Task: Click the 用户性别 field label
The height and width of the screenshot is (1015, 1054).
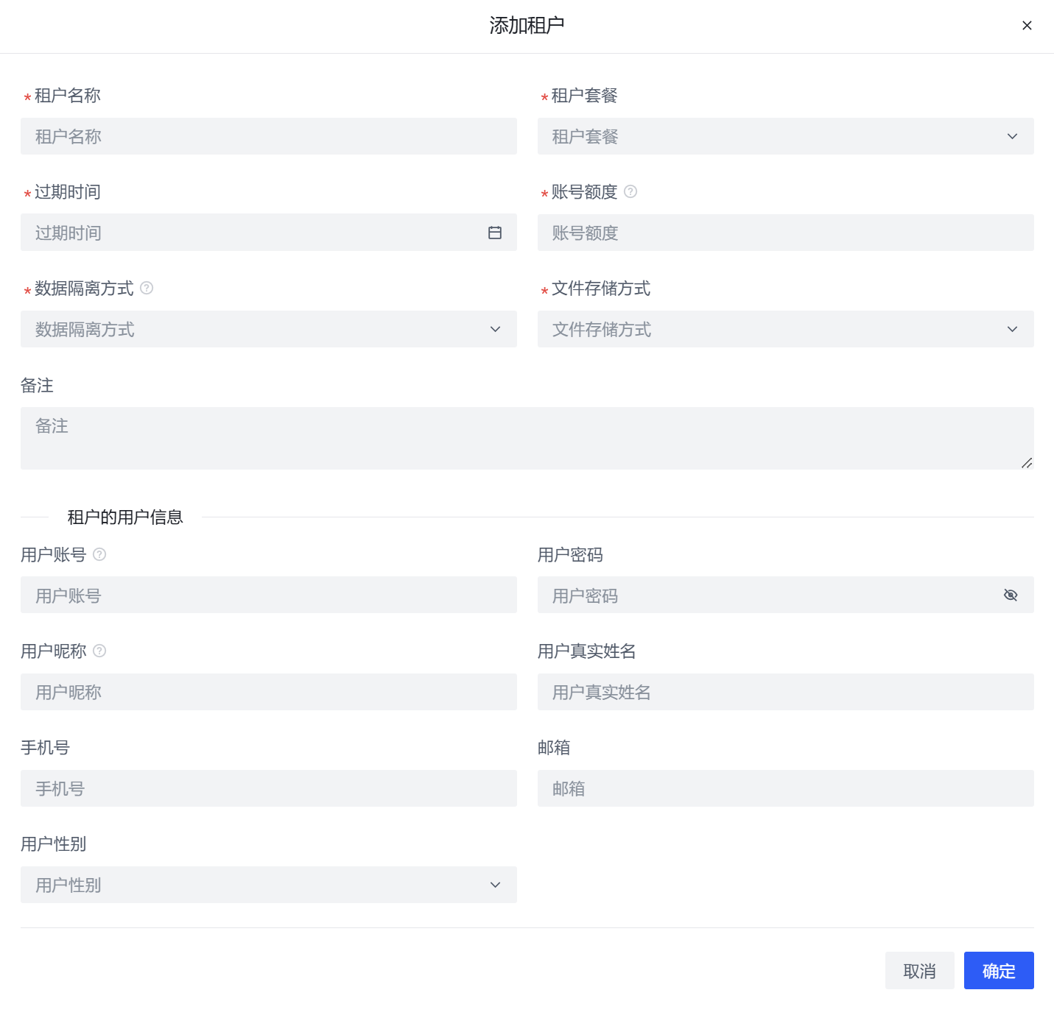Action: (x=54, y=844)
